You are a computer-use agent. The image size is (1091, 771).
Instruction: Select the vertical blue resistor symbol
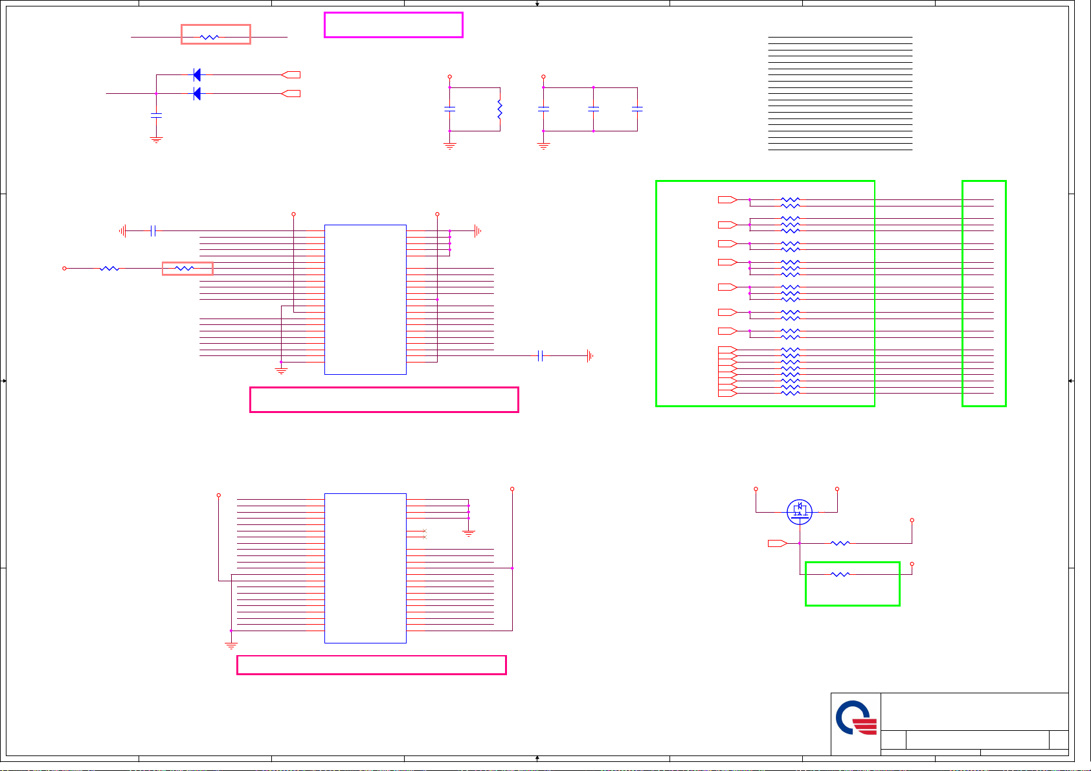(x=500, y=109)
